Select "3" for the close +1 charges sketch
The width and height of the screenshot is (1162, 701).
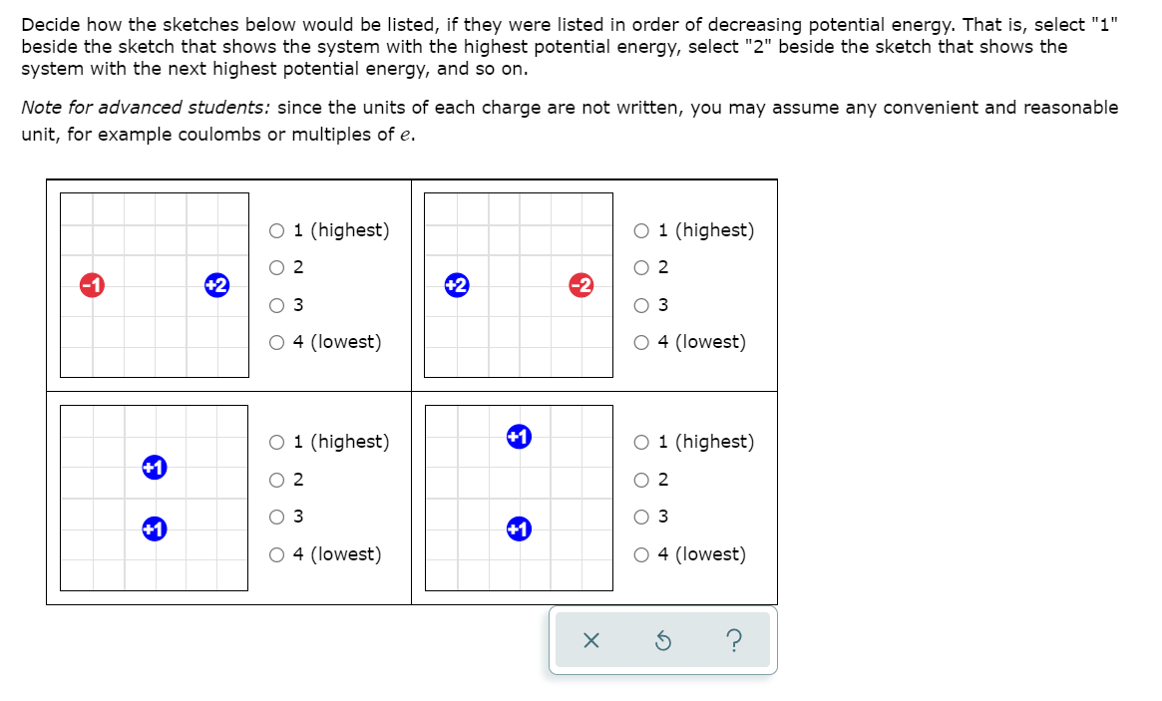click(275, 517)
